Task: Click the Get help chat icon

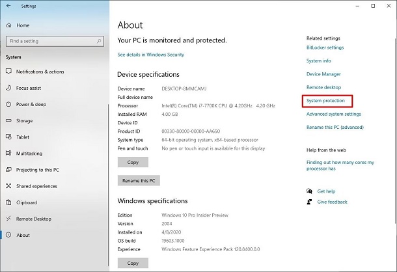Action: [x=309, y=191]
